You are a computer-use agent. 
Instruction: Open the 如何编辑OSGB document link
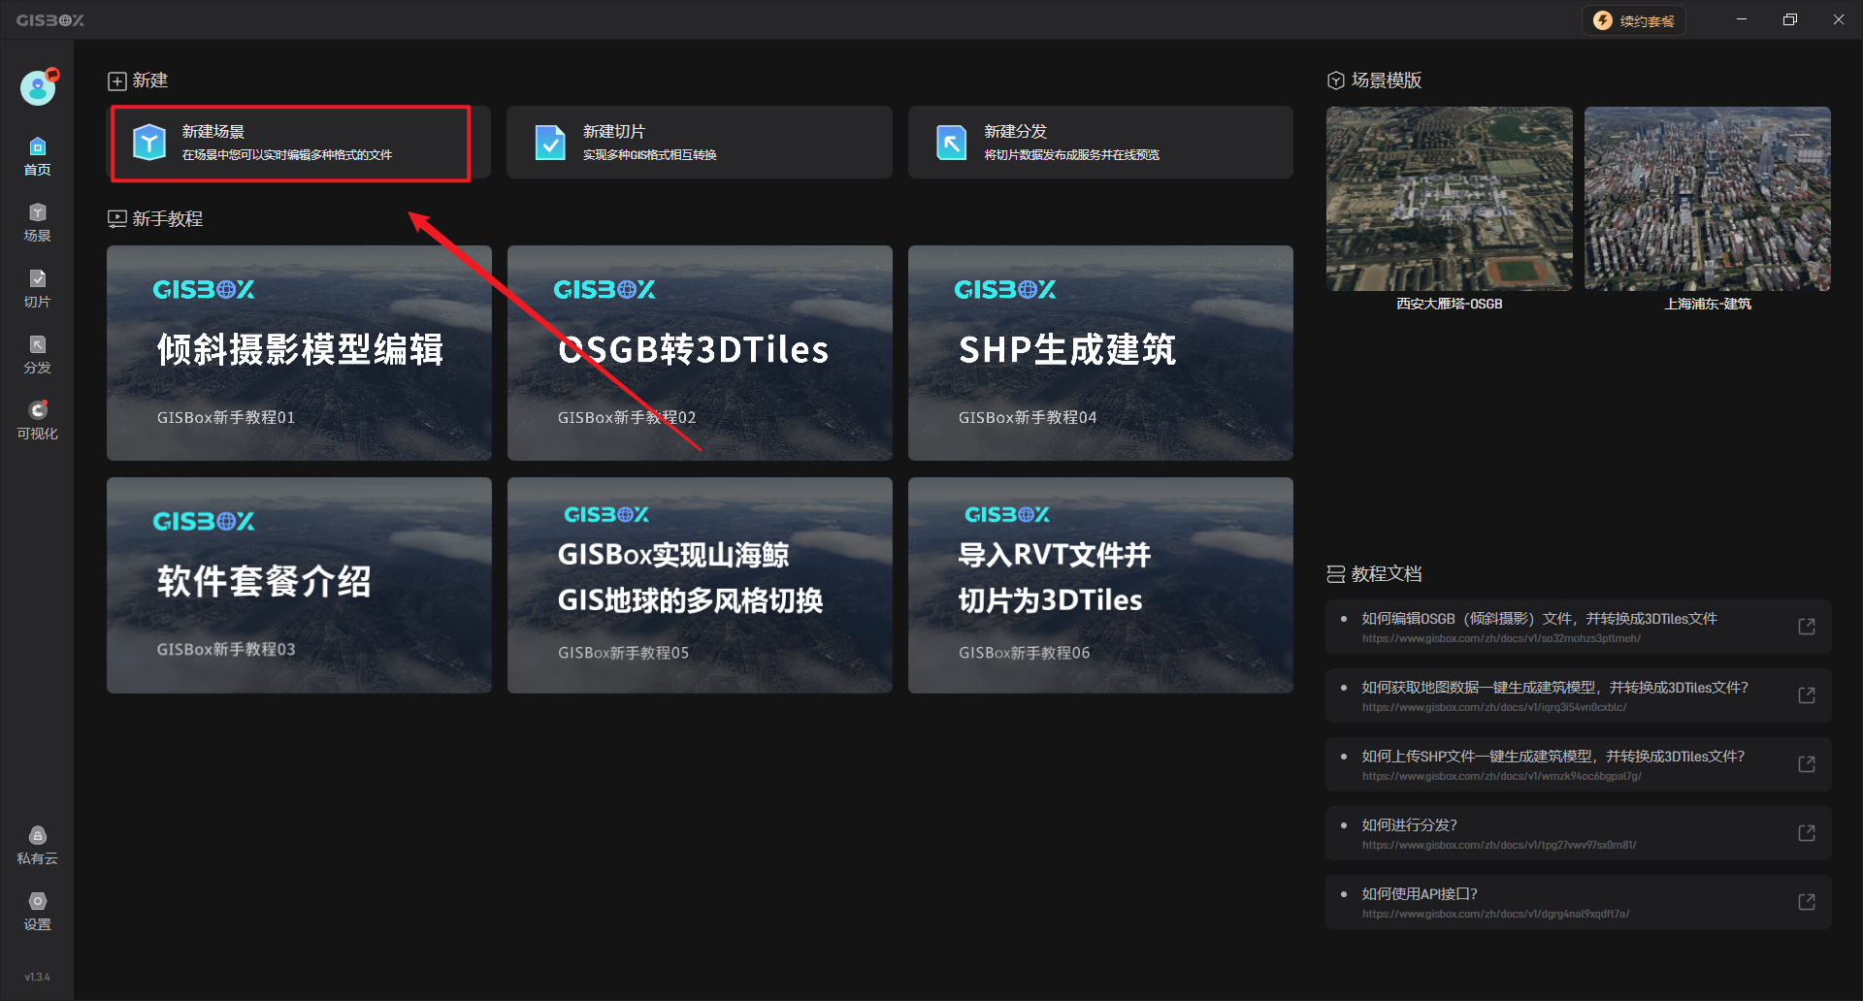(x=1539, y=619)
